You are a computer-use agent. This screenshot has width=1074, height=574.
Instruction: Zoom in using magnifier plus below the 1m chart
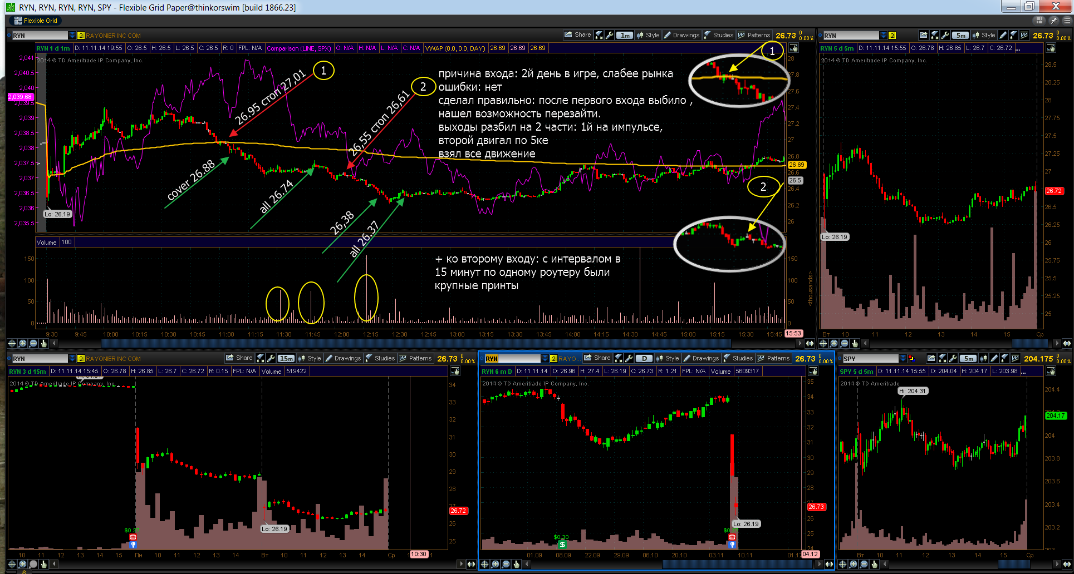point(22,343)
